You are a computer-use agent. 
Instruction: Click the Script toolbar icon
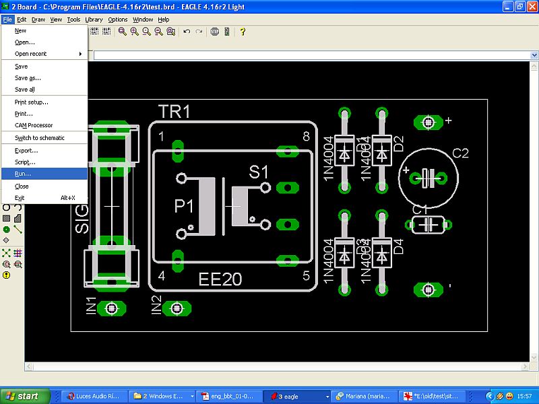click(x=94, y=32)
